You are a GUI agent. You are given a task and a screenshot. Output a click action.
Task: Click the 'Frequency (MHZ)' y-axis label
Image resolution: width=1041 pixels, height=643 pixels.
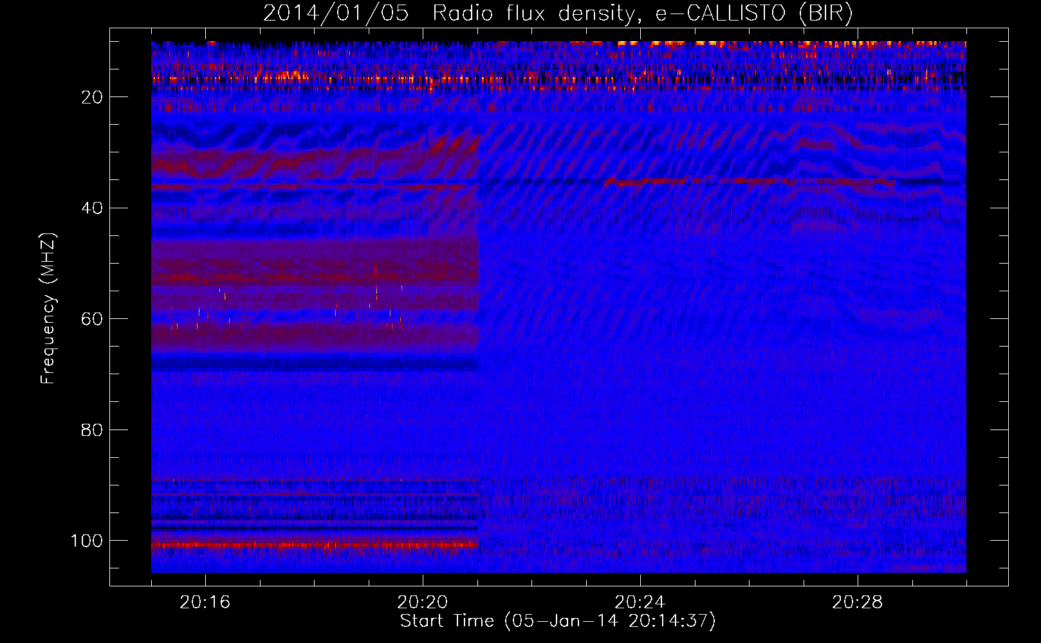click(x=48, y=309)
